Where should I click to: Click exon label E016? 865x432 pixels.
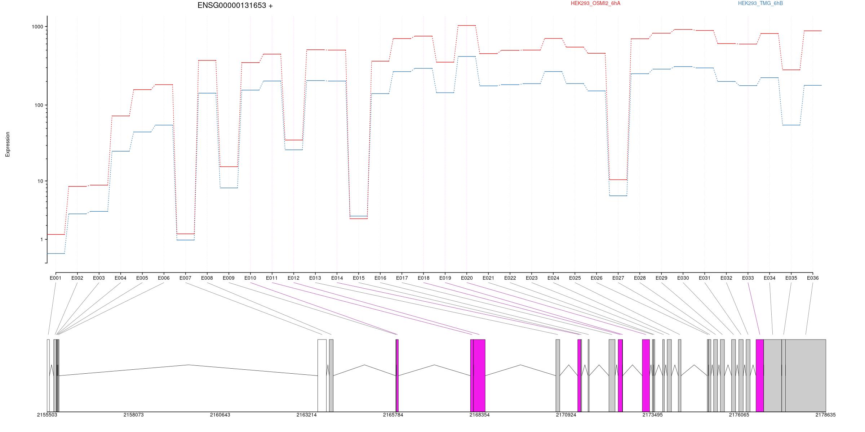coord(380,278)
